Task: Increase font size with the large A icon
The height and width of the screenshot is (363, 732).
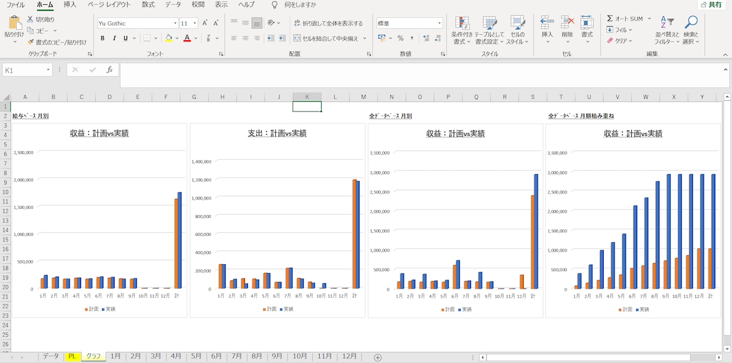Action: coord(205,23)
